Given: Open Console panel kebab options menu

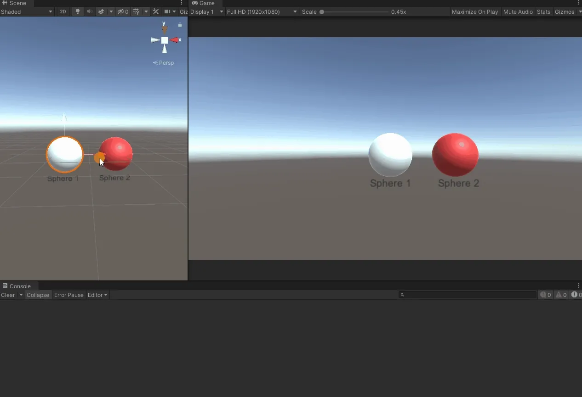Looking at the screenshot, I should pos(579,286).
